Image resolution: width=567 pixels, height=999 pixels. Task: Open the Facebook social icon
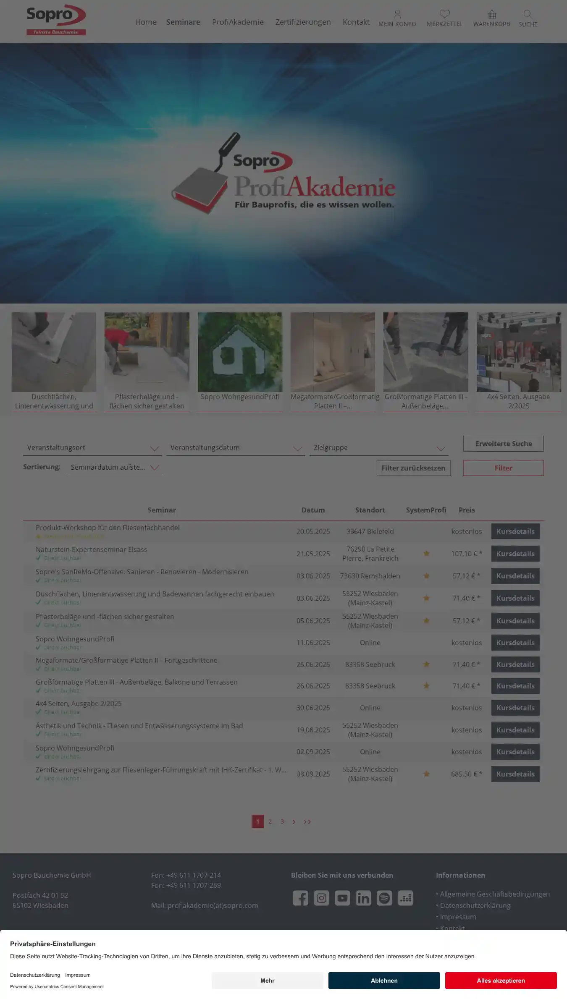(300, 898)
